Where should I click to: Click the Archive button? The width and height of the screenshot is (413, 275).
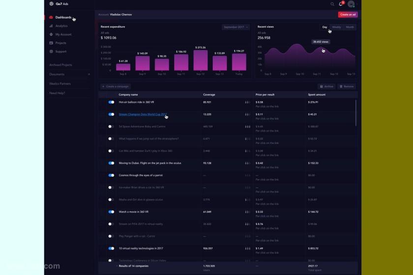coord(326,86)
